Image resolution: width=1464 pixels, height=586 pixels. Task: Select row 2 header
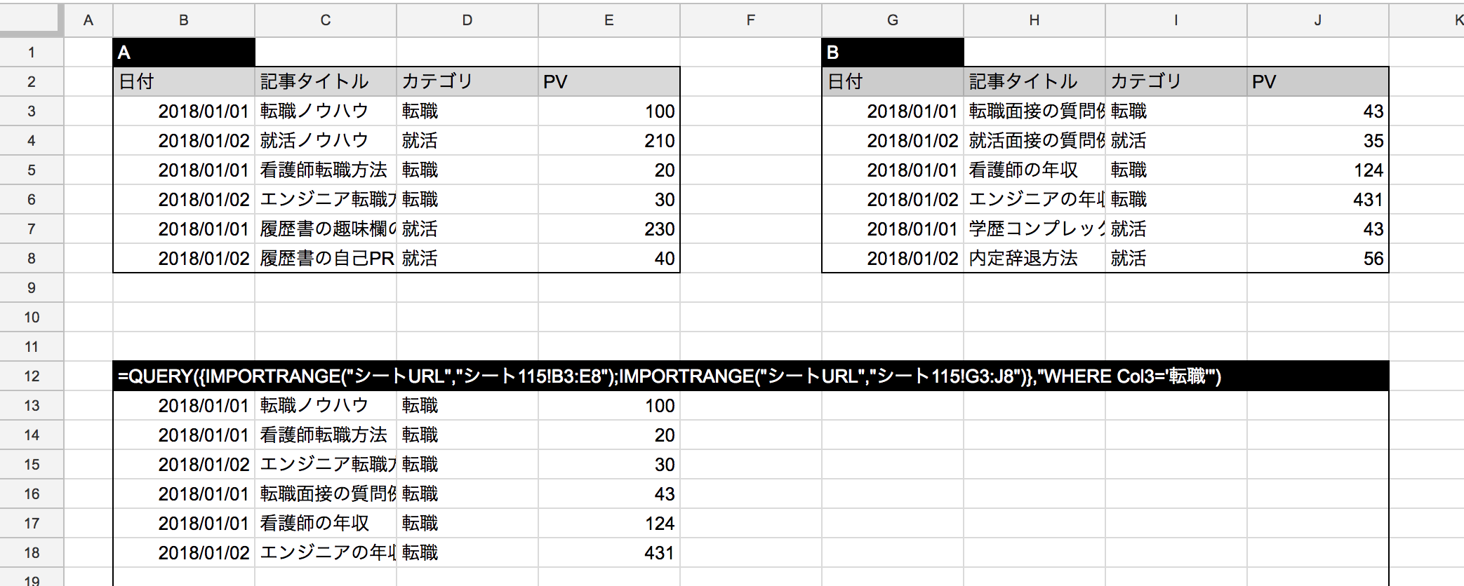[x=32, y=82]
